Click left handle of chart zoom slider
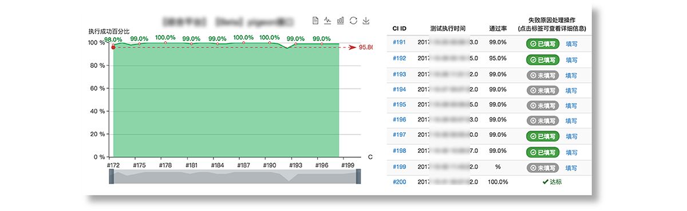Viewport: 687px width, 211px height. (111, 176)
